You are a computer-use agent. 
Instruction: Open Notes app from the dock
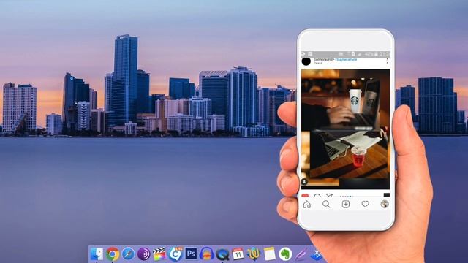coord(270,254)
